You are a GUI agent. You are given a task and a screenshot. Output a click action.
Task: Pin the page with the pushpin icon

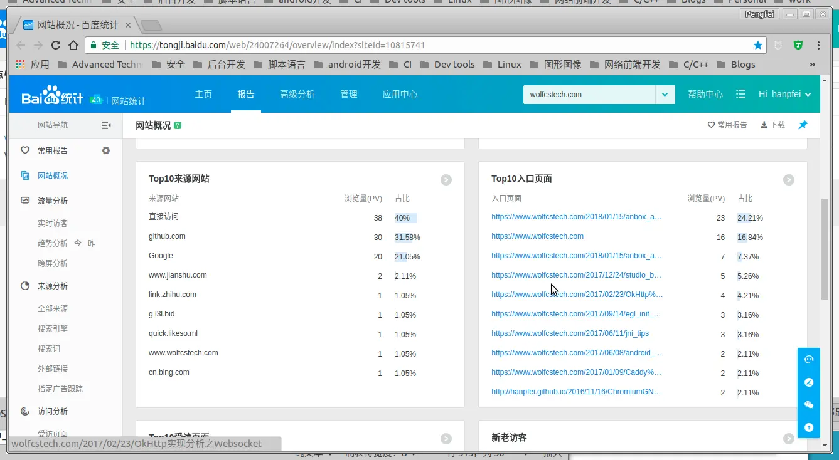(803, 125)
